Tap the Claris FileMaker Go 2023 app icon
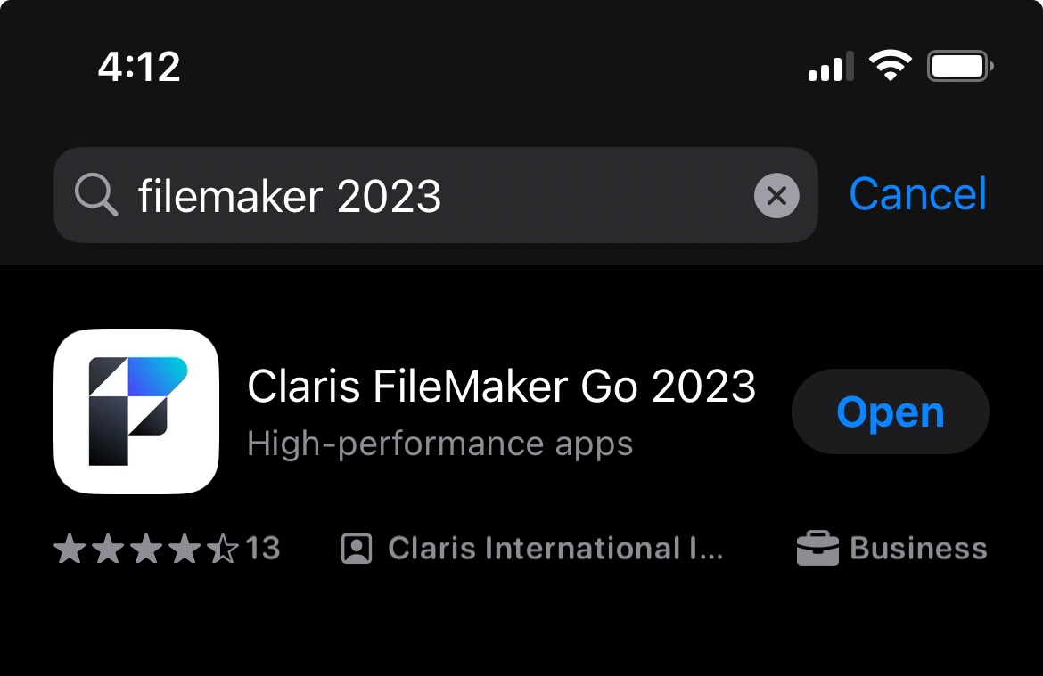 [x=136, y=411]
